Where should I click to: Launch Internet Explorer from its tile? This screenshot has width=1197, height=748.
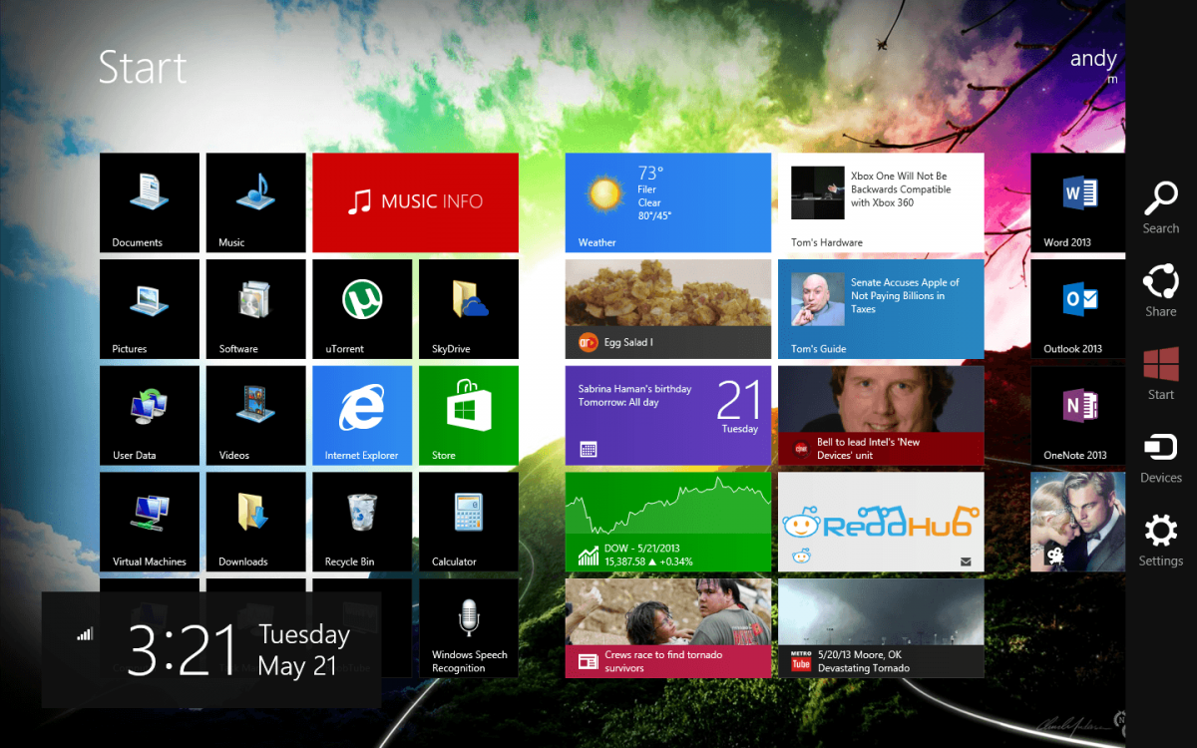[x=362, y=415]
